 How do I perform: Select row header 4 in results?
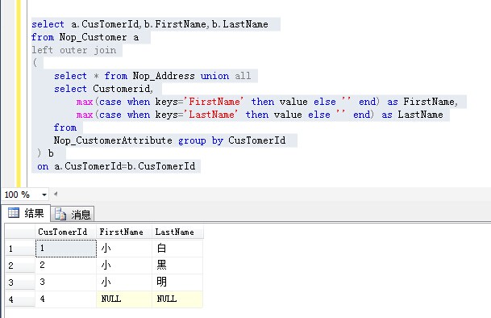(x=20, y=299)
